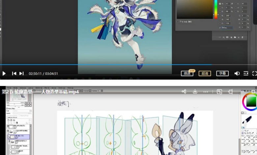The height and width of the screenshot is (155, 257).
Task: Open the Layer menu in SAI
Action: point(31,88)
